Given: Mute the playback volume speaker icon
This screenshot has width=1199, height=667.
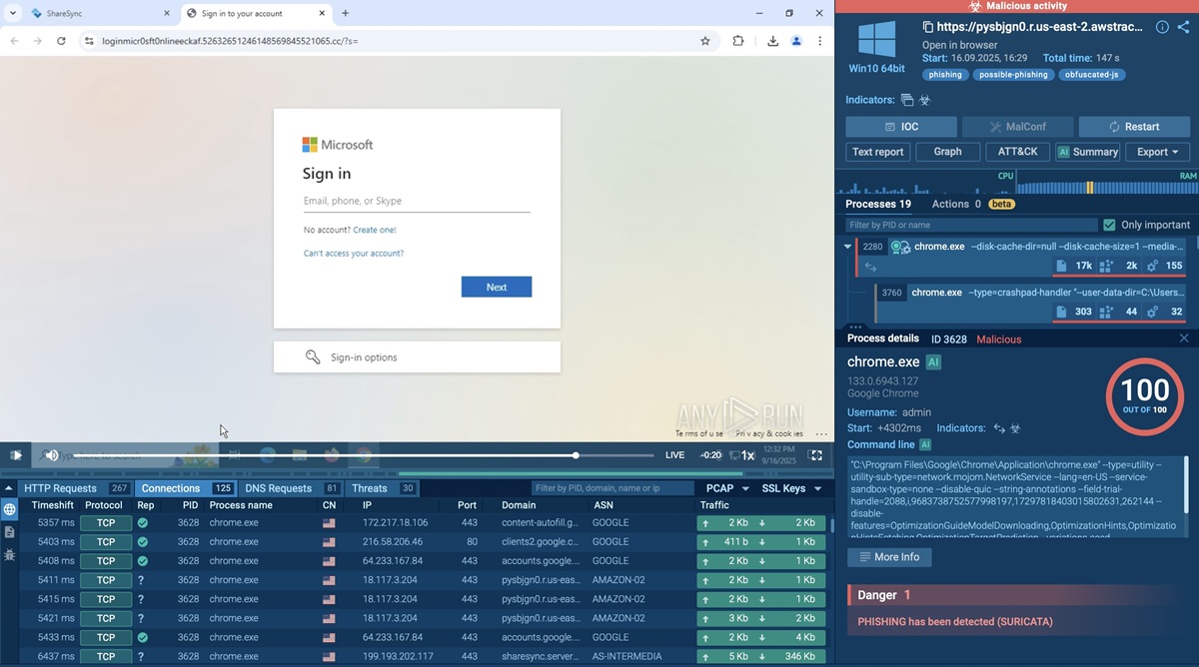Looking at the screenshot, I should [52, 455].
